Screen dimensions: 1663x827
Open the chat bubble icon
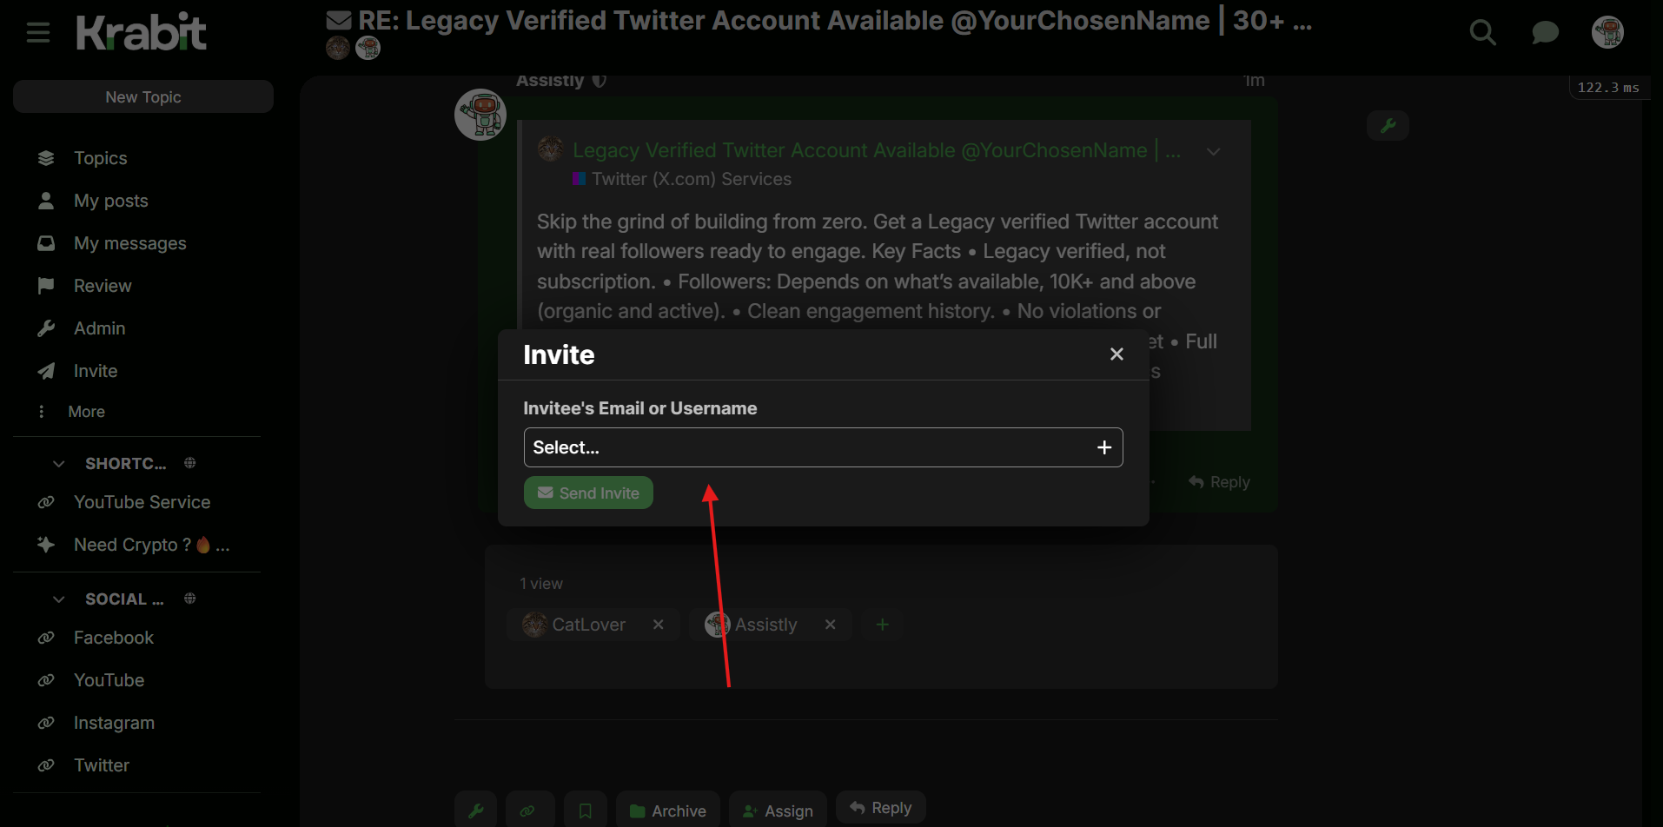(1545, 33)
